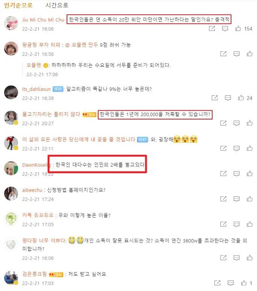Like the 물고기자리는 틀리지 않다 comment

249,123
